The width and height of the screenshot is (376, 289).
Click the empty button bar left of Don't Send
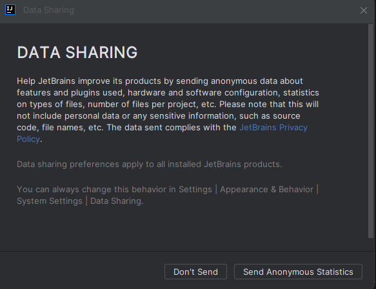click(x=81, y=272)
